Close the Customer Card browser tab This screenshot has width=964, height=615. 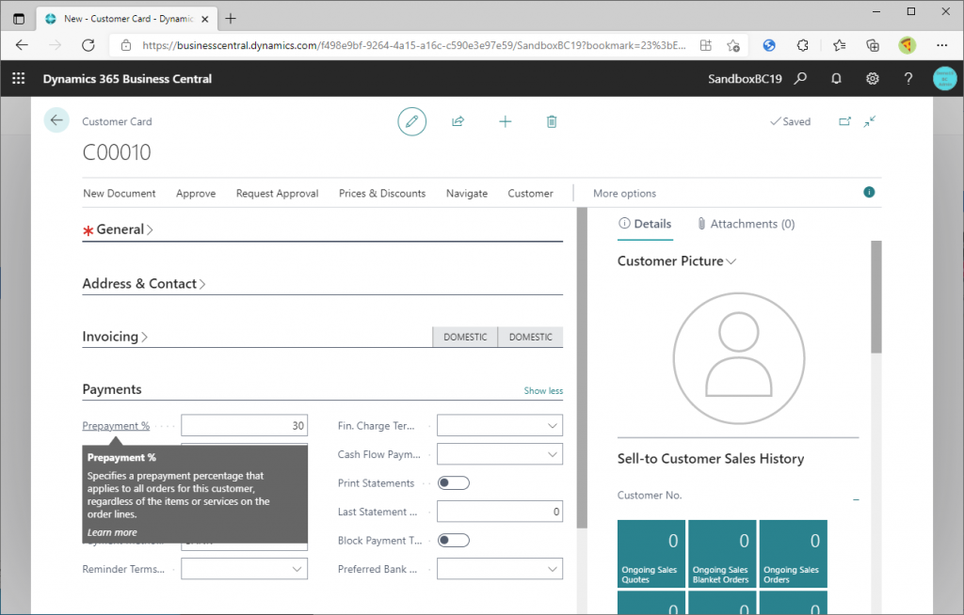click(x=205, y=19)
